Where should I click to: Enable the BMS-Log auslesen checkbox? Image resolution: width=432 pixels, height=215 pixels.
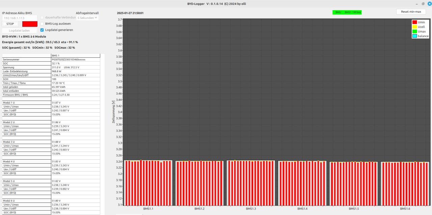(42, 24)
